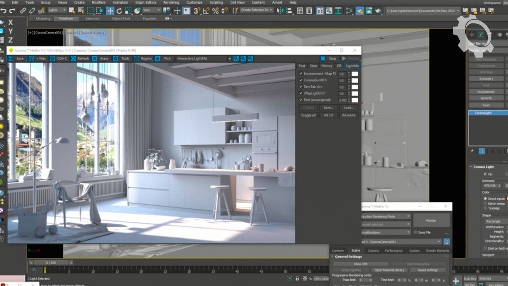Activate the Select and Scale tool
The width and height of the screenshot is (508, 286).
pyautogui.click(x=128, y=11)
